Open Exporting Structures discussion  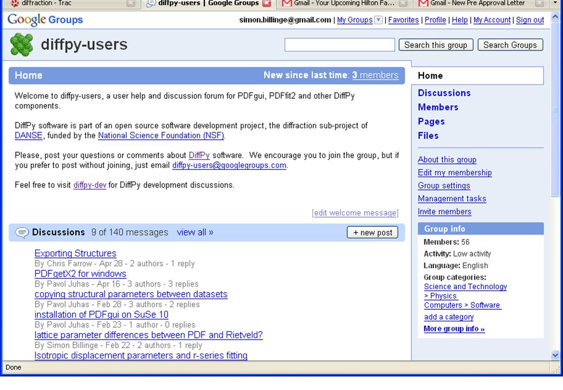[x=75, y=253]
